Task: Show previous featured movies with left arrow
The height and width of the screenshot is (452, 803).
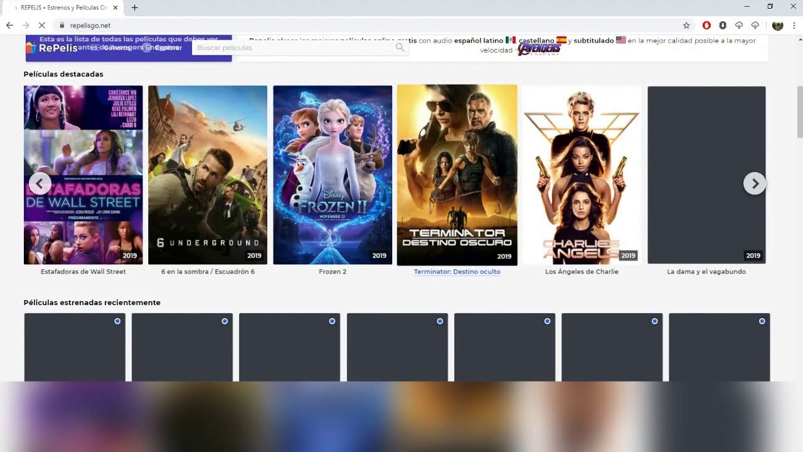Action: pos(40,183)
